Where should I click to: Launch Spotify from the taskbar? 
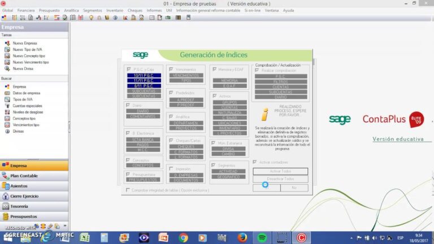262,237
